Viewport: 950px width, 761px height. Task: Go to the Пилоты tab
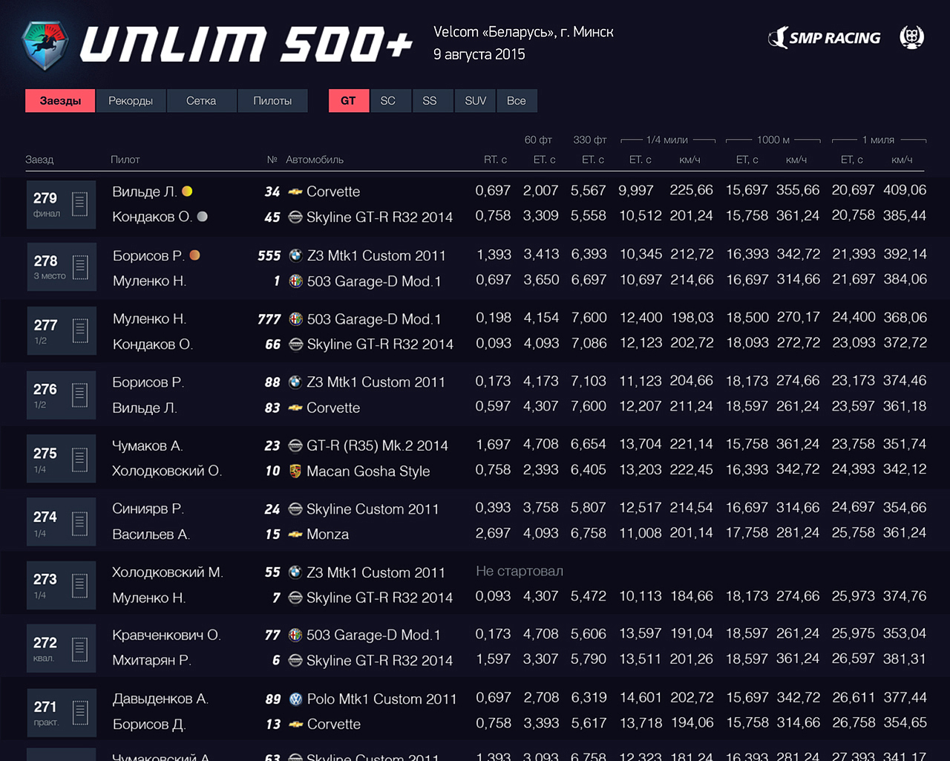pyautogui.click(x=272, y=101)
